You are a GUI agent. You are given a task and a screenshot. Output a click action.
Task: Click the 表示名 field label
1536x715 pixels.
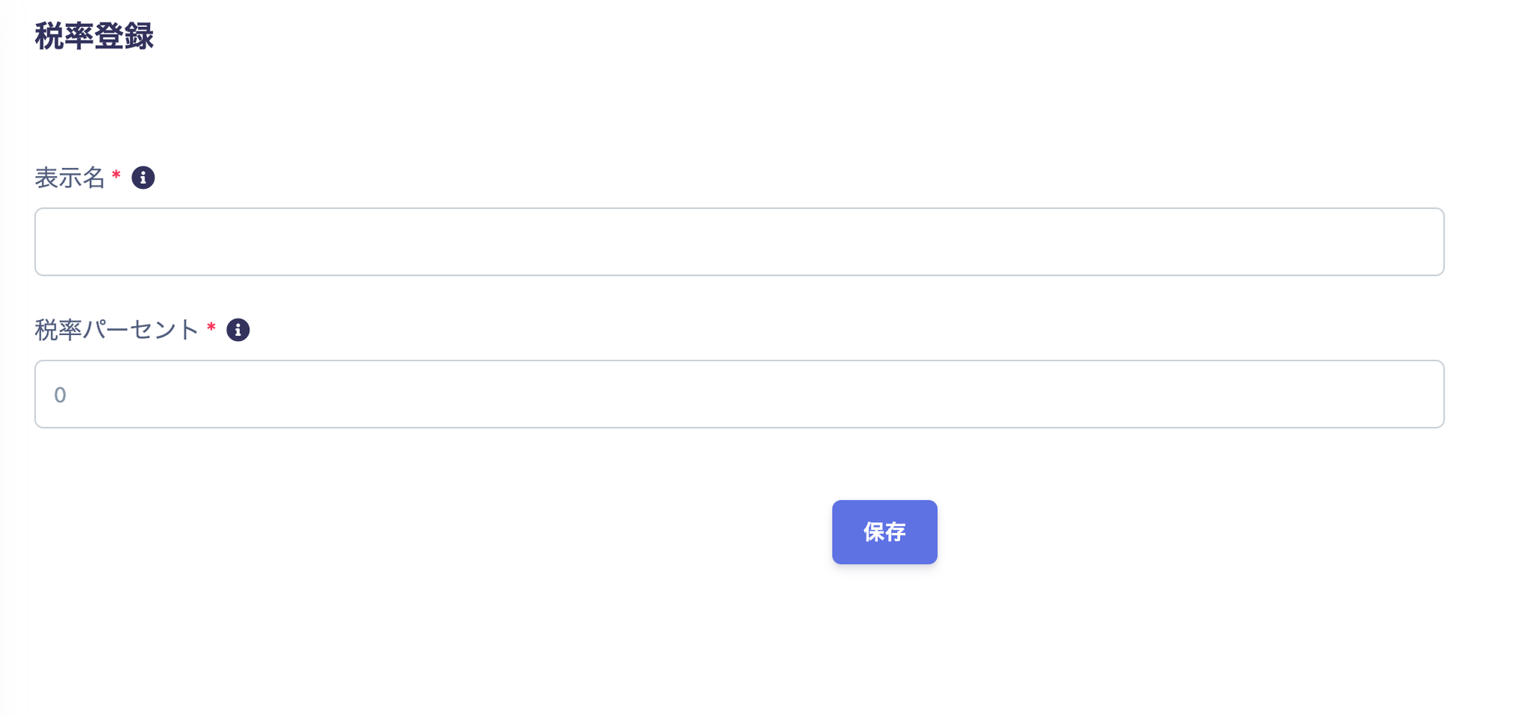pyautogui.click(x=70, y=178)
